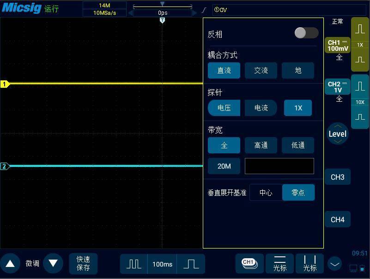Select 直流 DC coupling
Image resolution: width=370 pixels, height=279 pixels.
click(224, 70)
